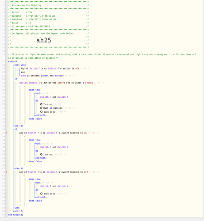Click 'when true' on line 50

click(x=35, y=179)
